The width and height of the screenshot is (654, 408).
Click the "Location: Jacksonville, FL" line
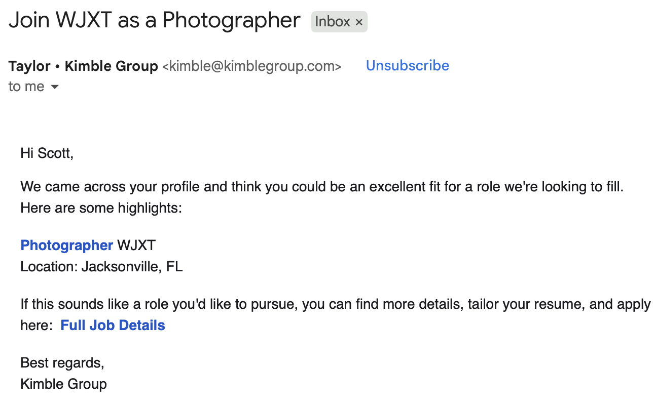(101, 266)
